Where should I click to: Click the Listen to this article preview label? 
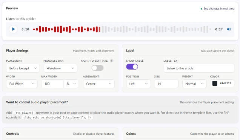click(21, 19)
